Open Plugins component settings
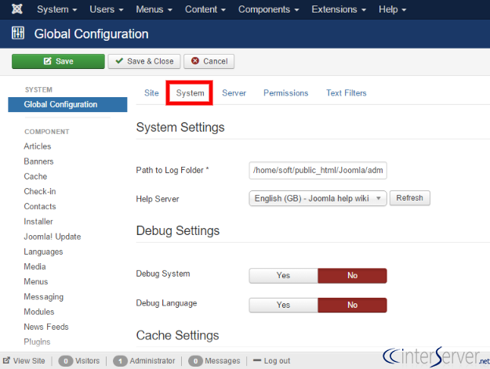Image resolution: width=490 pixels, height=369 pixels. click(37, 342)
